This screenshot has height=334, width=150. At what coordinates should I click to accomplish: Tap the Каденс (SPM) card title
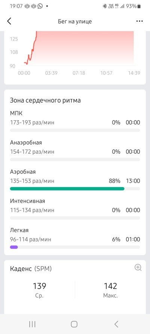(x=31, y=269)
